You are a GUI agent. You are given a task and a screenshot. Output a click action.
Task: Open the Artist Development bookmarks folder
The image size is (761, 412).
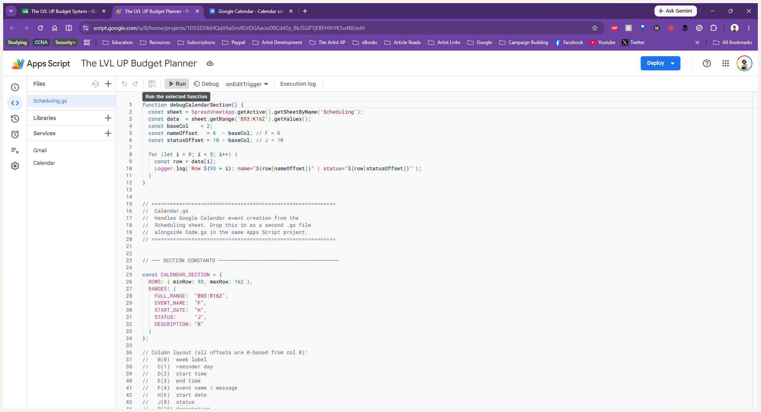coord(277,42)
